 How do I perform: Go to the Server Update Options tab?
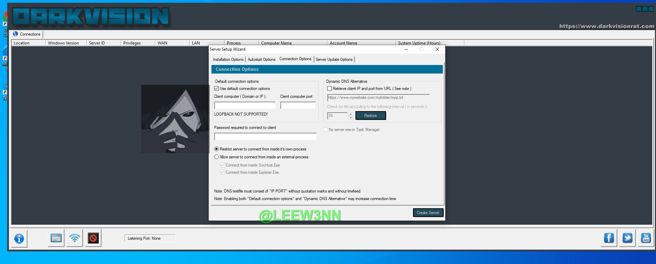[334, 60]
